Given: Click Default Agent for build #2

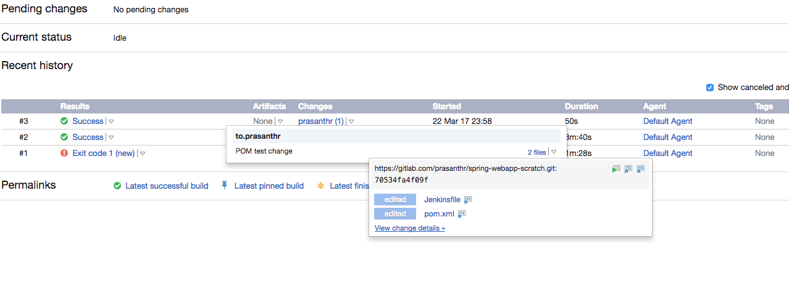Looking at the screenshot, I should click(668, 137).
